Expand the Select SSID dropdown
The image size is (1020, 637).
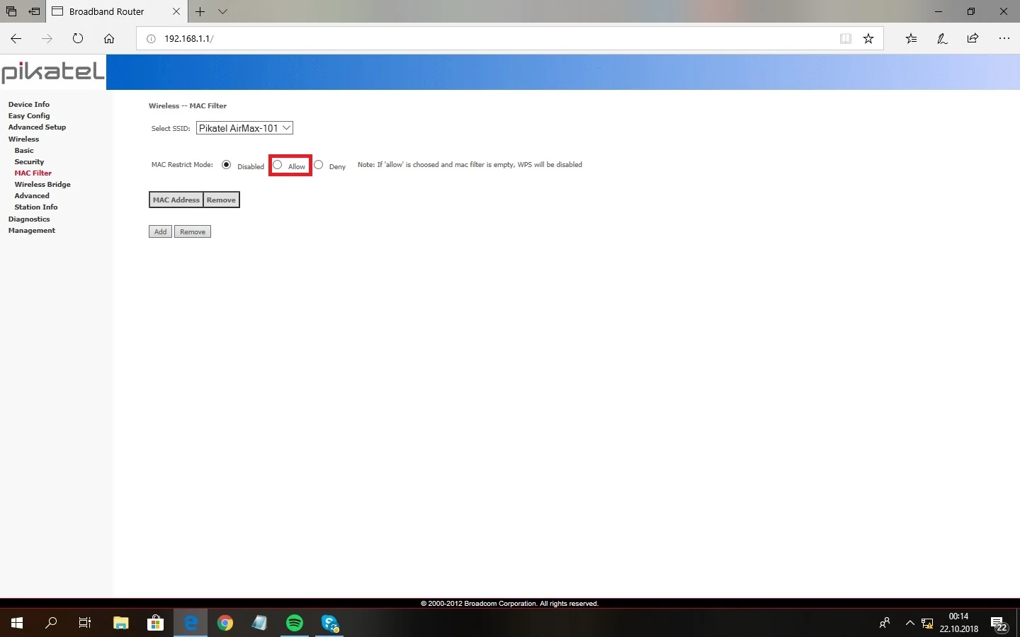coord(244,128)
